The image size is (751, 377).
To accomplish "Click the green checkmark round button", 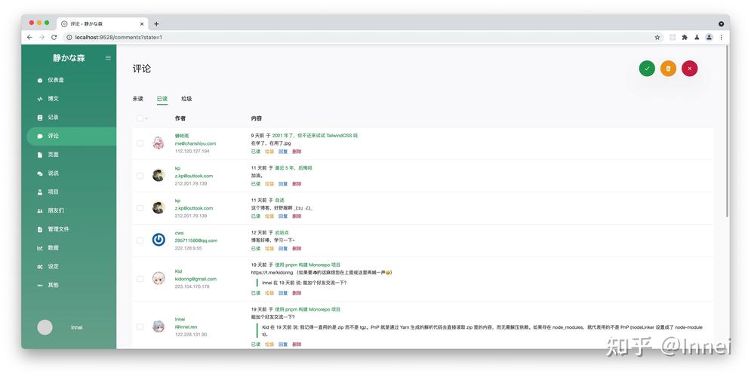I will coord(647,69).
